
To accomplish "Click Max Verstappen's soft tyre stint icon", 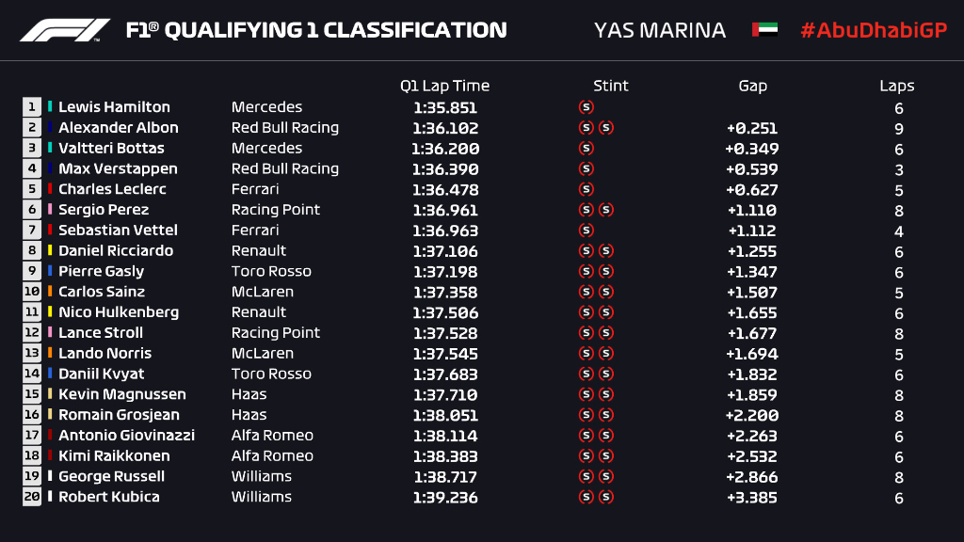I will click(586, 169).
